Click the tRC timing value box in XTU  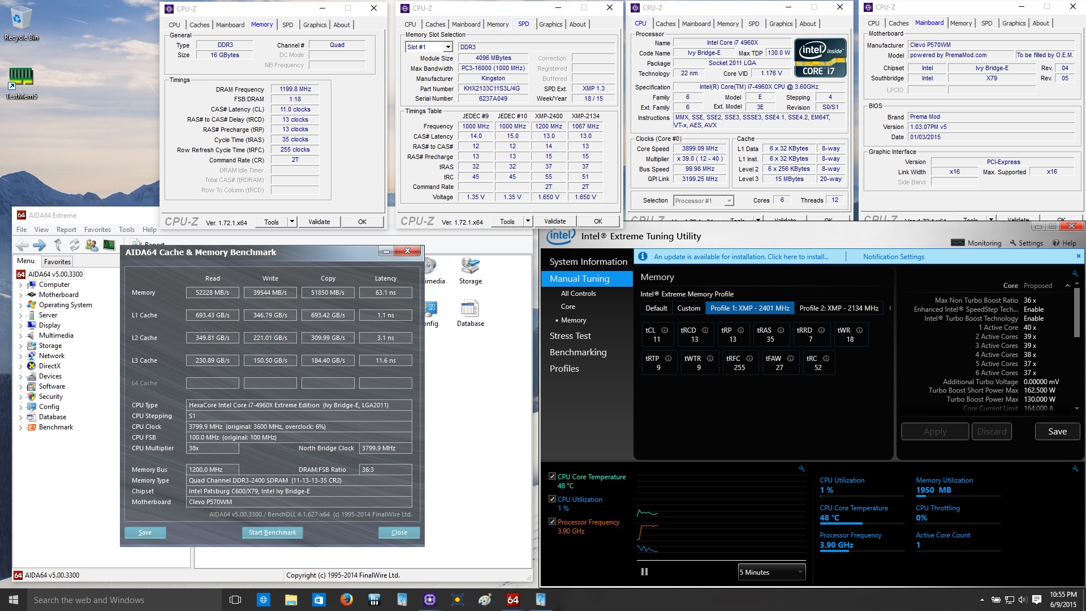818,363
